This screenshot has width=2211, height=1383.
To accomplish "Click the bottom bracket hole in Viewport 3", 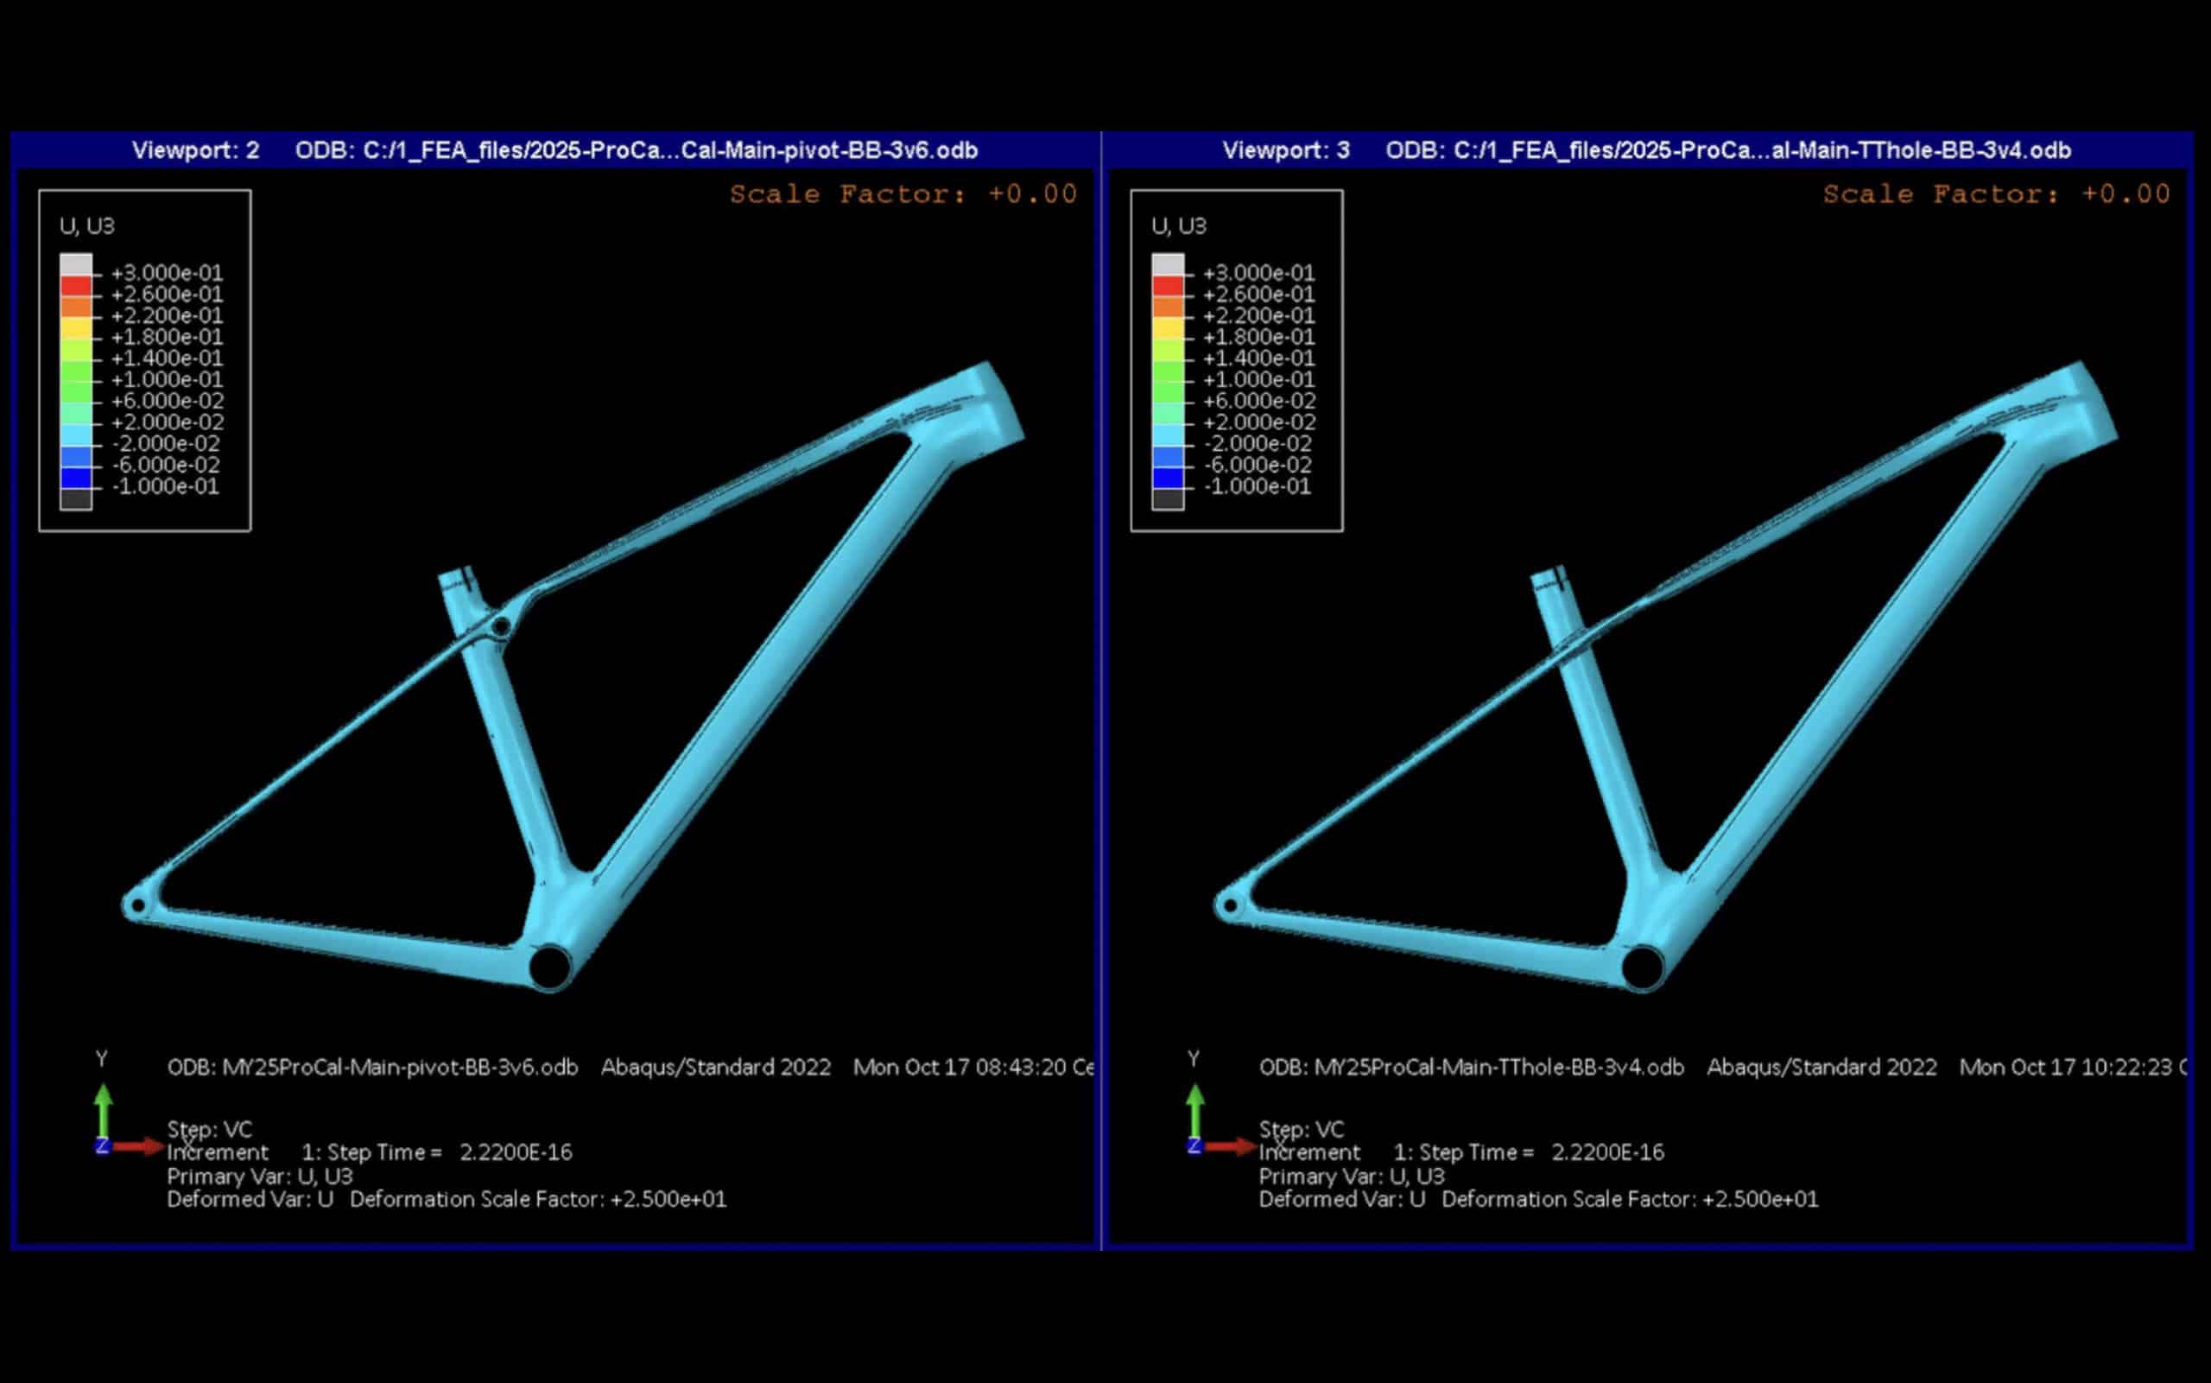I will click(x=1642, y=967).
